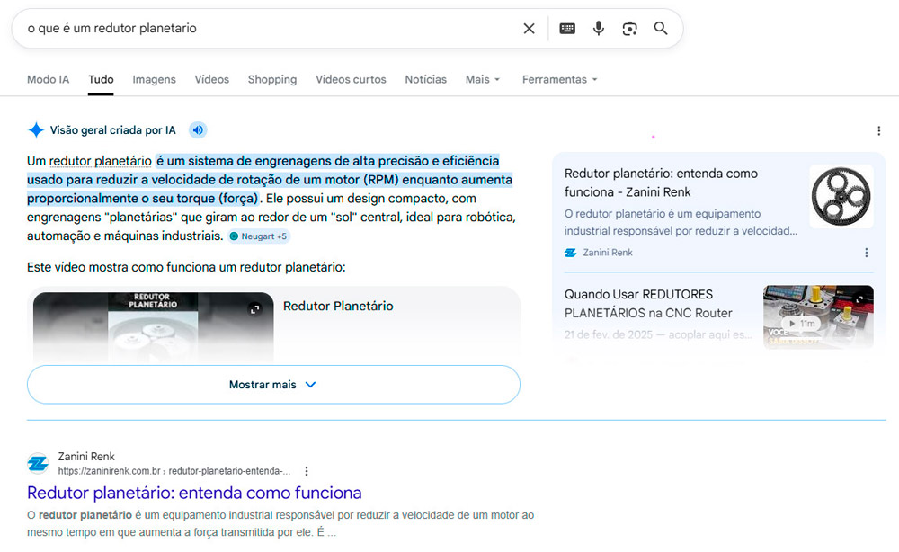
Task: Open result 'Redutor planetário: entenda como funciona'
Action: (x=194, y=493)
